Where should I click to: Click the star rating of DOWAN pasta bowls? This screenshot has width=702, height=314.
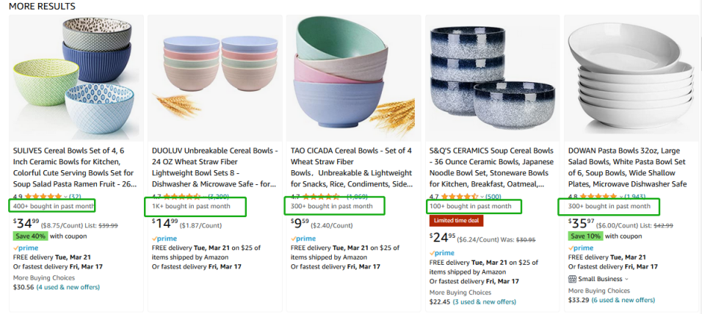point(598,197)
